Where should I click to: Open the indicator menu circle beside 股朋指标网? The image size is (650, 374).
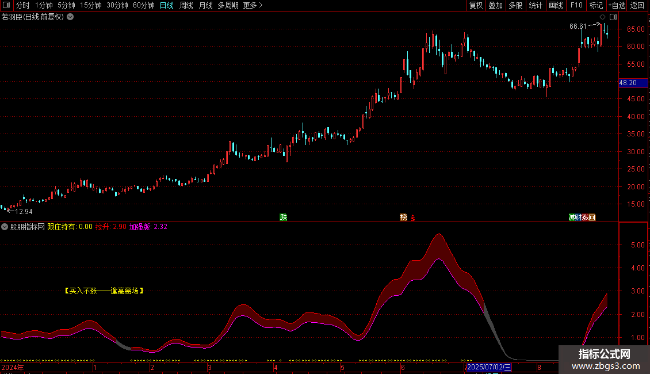click(5, 227)
